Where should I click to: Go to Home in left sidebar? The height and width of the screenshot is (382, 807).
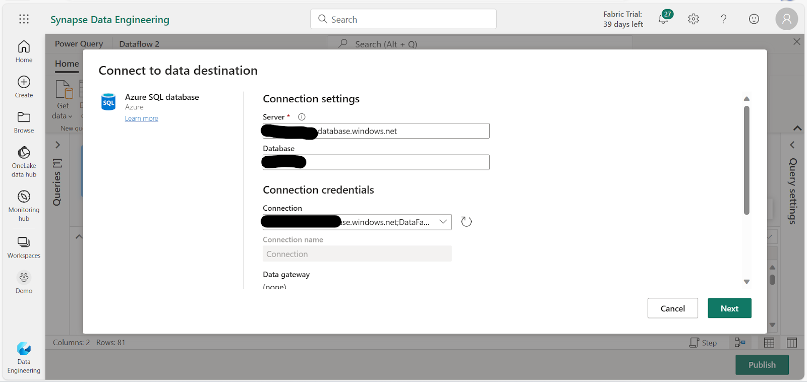click(24, 52)
